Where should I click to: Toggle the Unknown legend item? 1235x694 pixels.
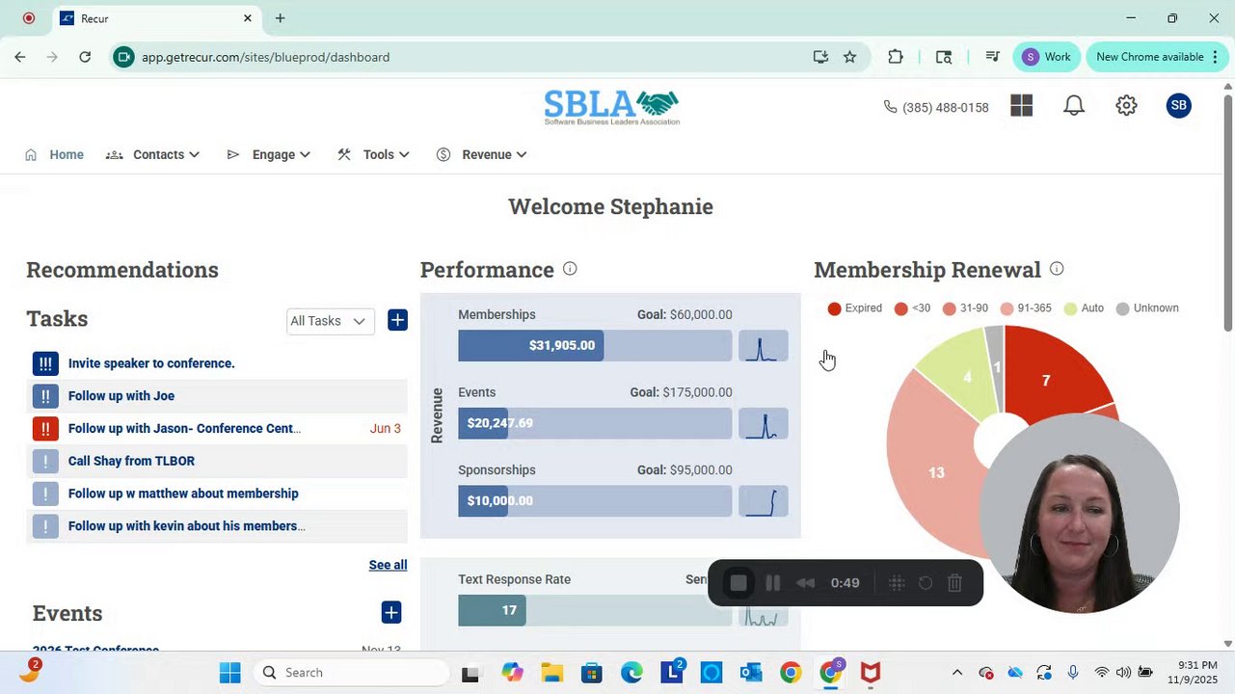click(1147, 308)
